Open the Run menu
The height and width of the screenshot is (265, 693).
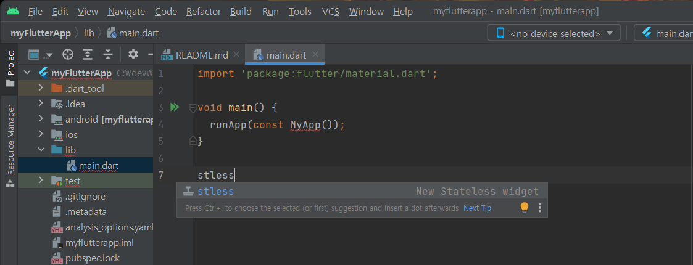(x=270, y=12)
